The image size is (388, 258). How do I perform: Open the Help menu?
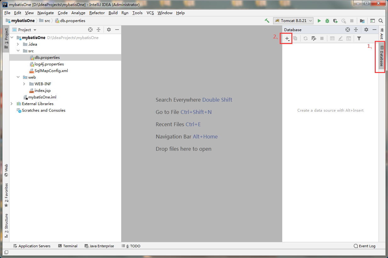(x=180, y=13)
